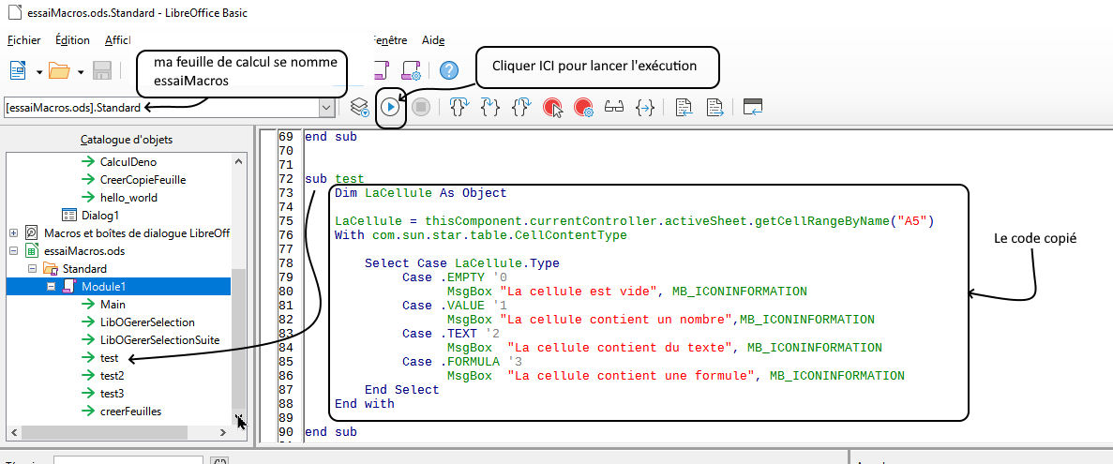Click the Step Out icon
Screen dimensions: 1113x464
pos(521,107)
